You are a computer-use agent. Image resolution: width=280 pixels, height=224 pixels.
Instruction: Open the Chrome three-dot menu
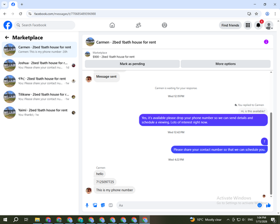point(275,13)
